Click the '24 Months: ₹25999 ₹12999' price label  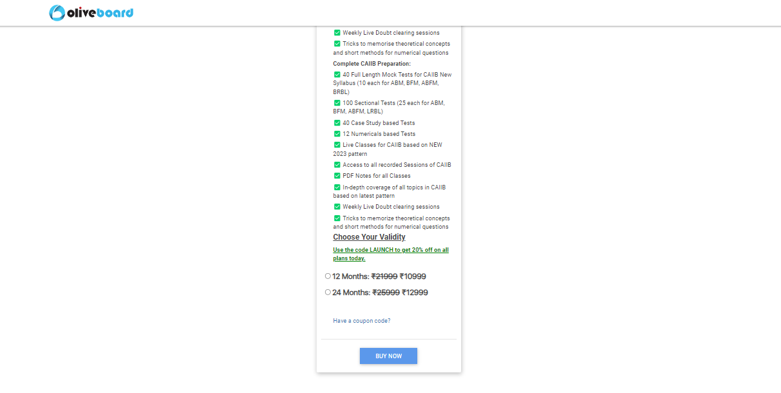point(380,292)
